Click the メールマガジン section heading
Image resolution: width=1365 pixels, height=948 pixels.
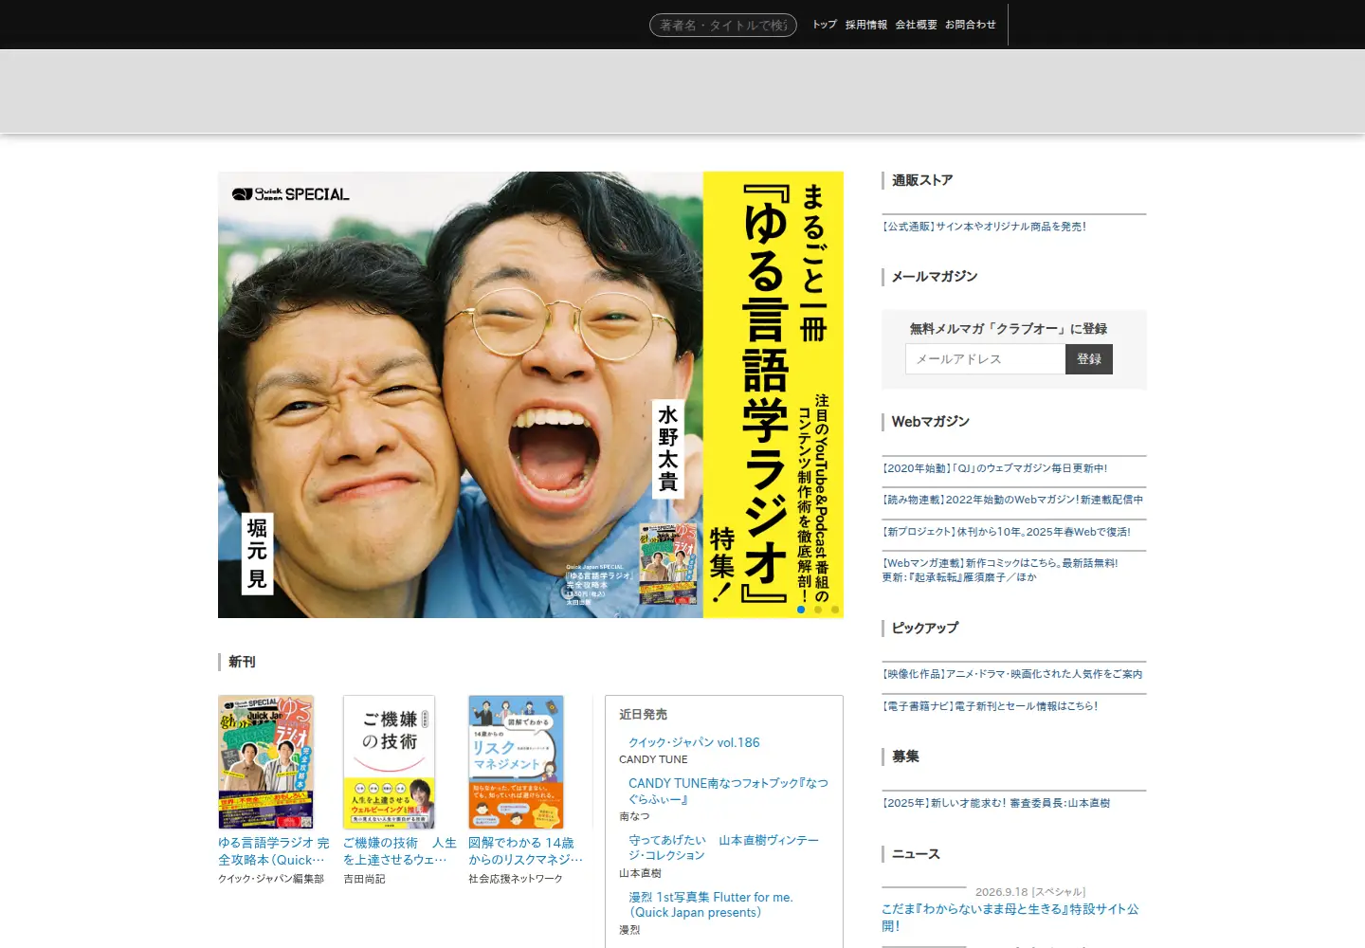[934, 277]
